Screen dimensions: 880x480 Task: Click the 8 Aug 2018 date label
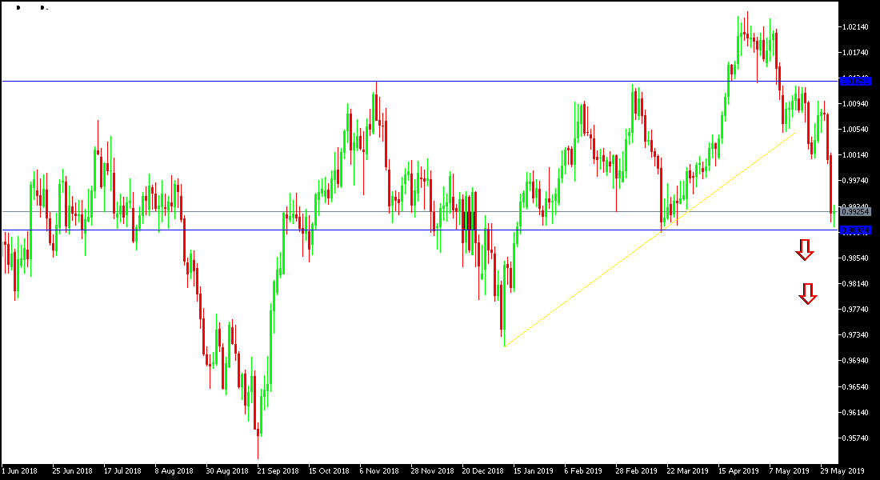(174, 471)
